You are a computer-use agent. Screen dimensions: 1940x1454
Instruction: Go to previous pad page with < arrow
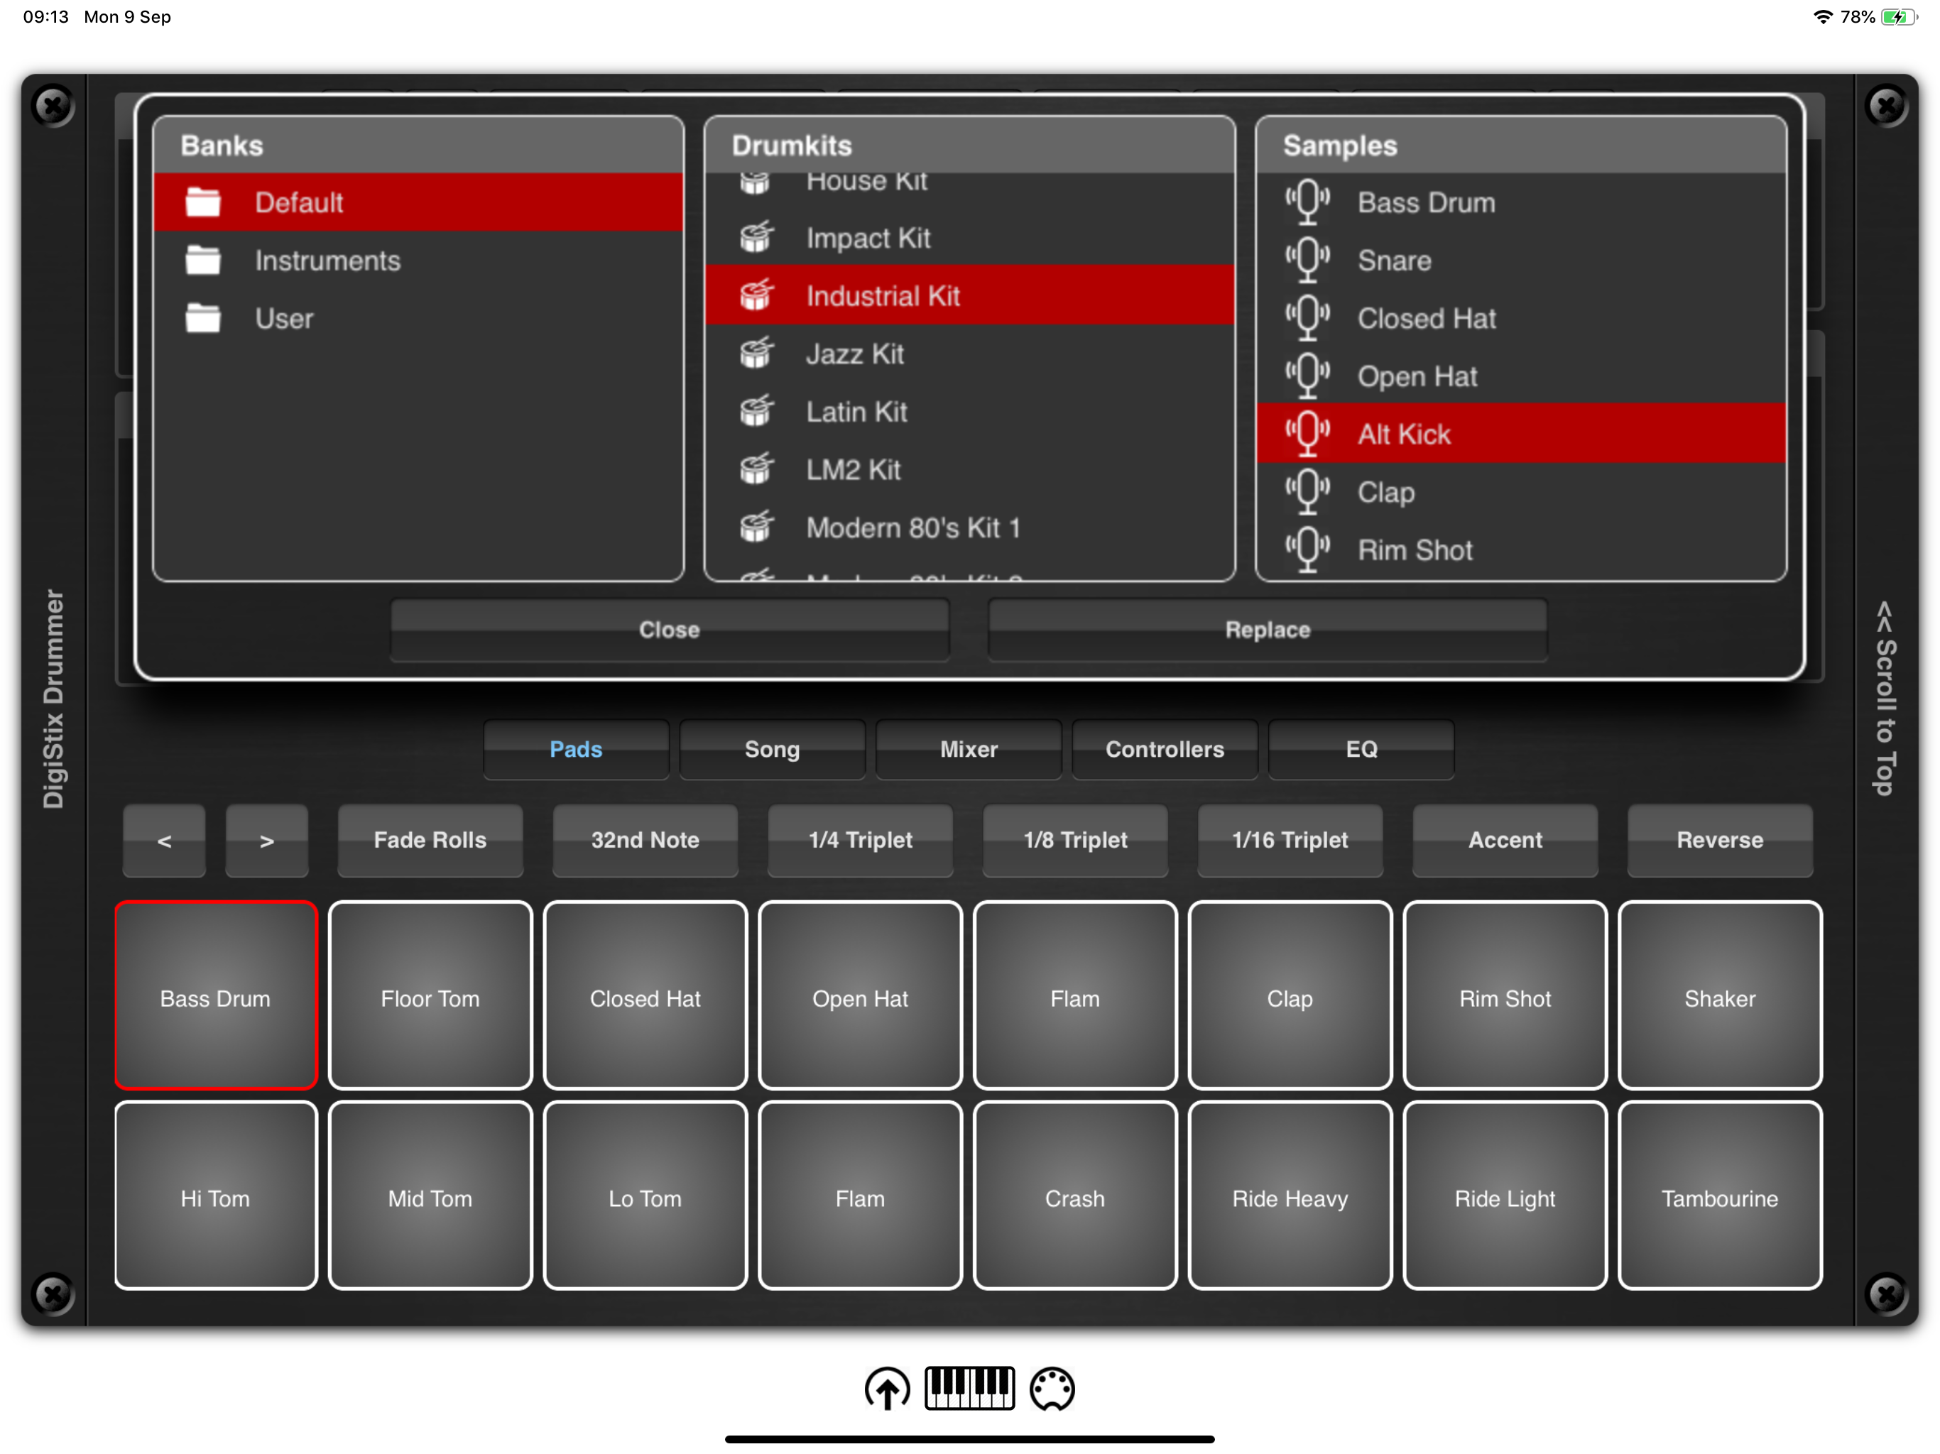pos(164,840)
